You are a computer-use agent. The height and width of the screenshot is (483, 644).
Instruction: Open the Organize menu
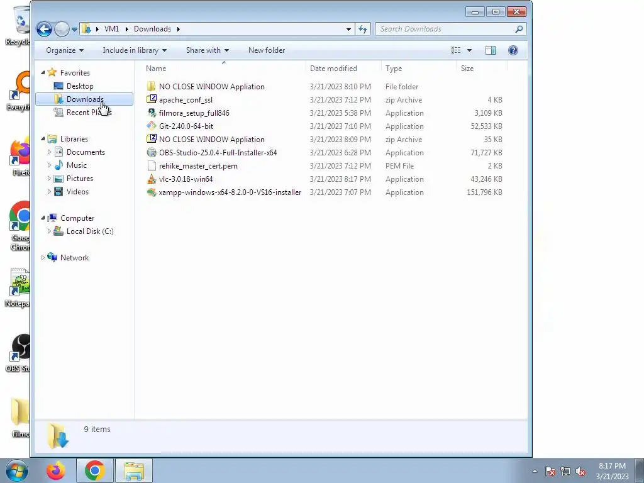65,50
